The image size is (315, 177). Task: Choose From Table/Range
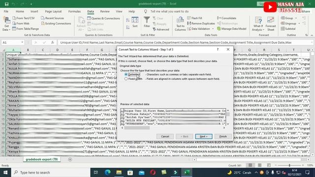26,29
